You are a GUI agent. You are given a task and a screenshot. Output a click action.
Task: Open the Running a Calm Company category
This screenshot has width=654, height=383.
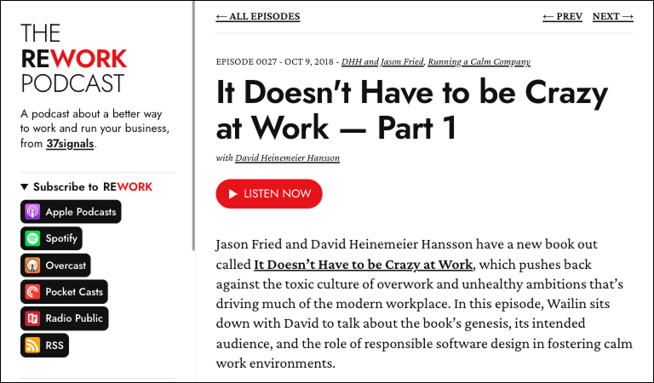(479, 61)
